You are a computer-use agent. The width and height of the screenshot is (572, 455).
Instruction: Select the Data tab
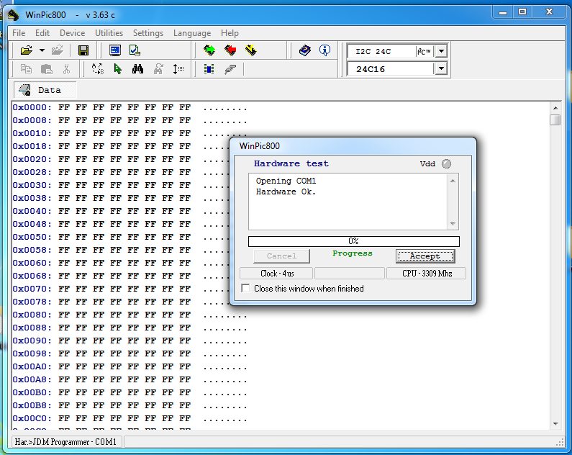click(x=45, y=90)
